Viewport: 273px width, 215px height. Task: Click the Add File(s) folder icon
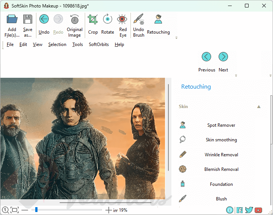[x=12, y=19]
